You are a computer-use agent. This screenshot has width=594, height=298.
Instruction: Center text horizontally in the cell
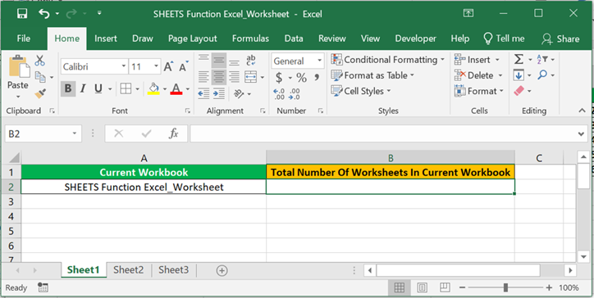click(x=219, y=77)
